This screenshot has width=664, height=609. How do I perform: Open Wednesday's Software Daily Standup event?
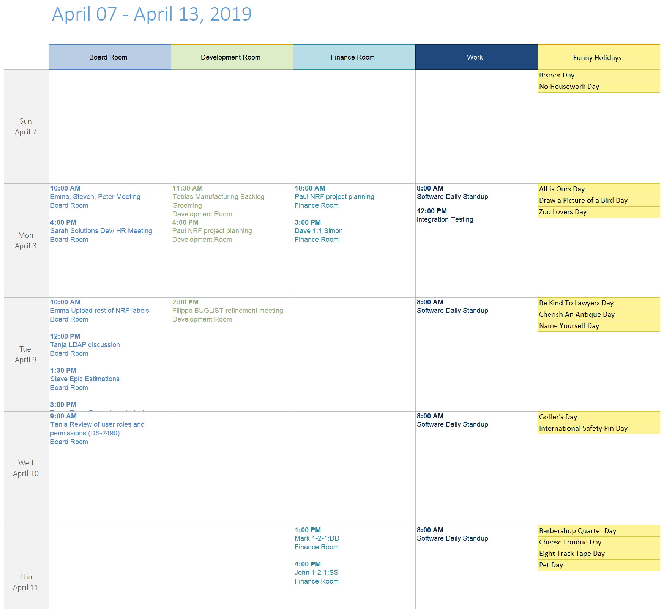pos(453,420)
